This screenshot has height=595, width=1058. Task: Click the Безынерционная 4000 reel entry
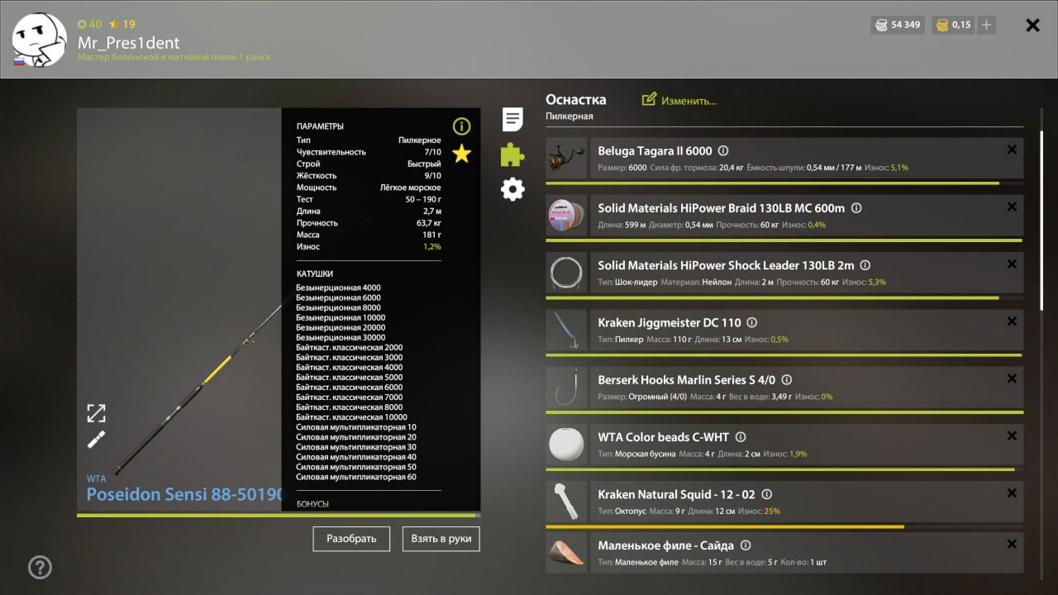(338, 288)
